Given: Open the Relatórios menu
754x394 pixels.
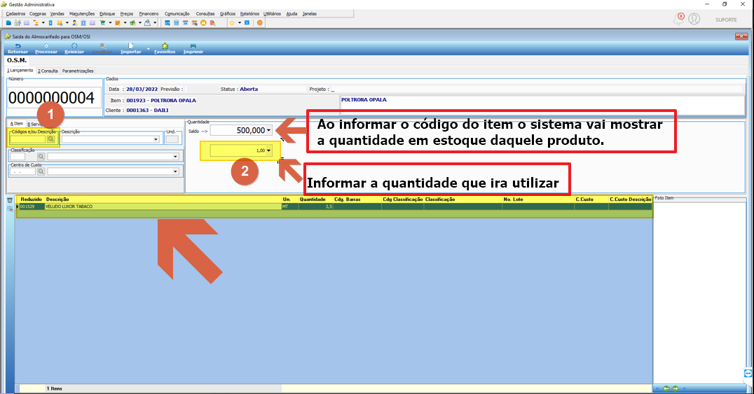Looking at the screenshot, I should 249,13.
